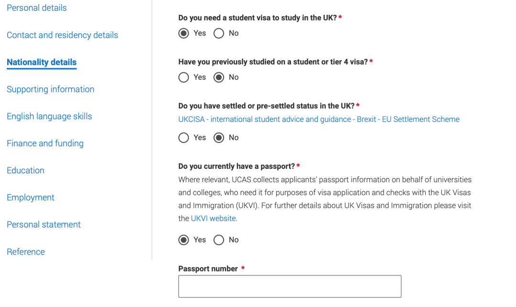516x307 pixels.
Task: Open English language skills section
Action: [x=49, y=116]
